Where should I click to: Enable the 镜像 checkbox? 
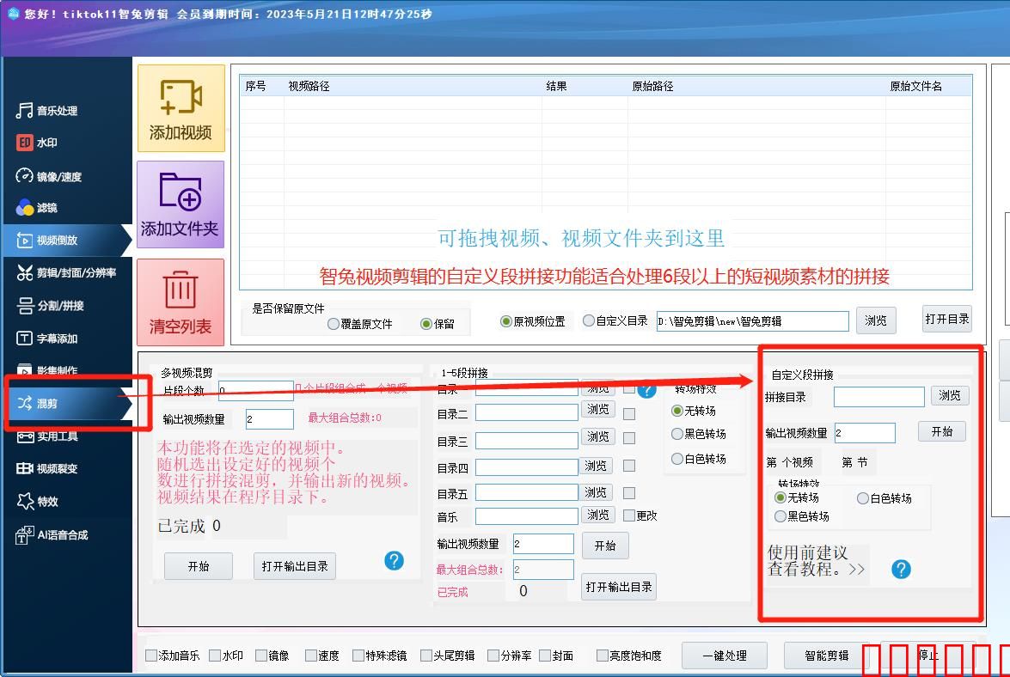(x=272, y=656)
